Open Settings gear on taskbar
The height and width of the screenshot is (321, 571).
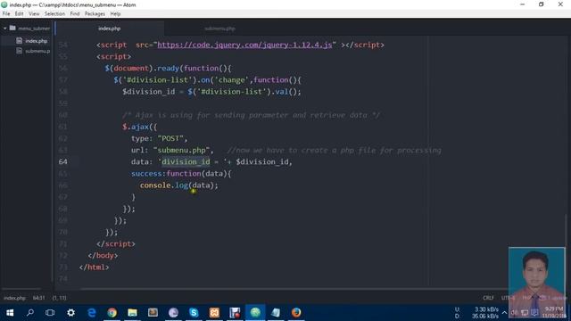click(71, 313)
